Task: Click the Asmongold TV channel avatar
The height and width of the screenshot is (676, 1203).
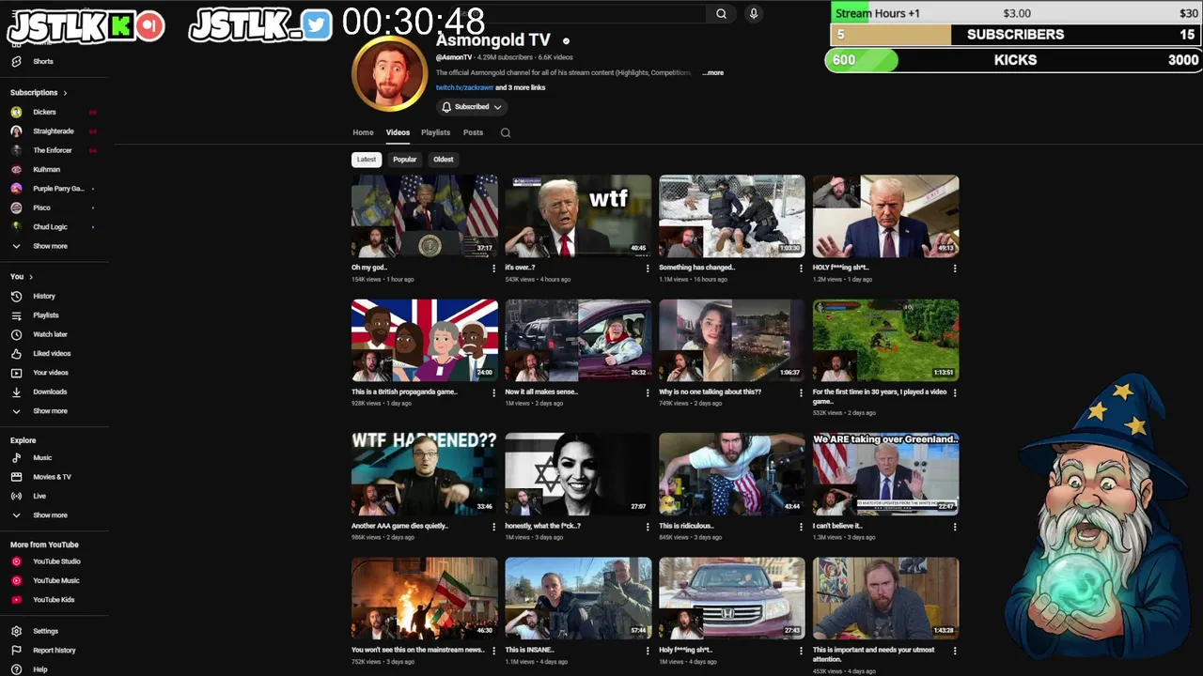Action: (389, 73)
